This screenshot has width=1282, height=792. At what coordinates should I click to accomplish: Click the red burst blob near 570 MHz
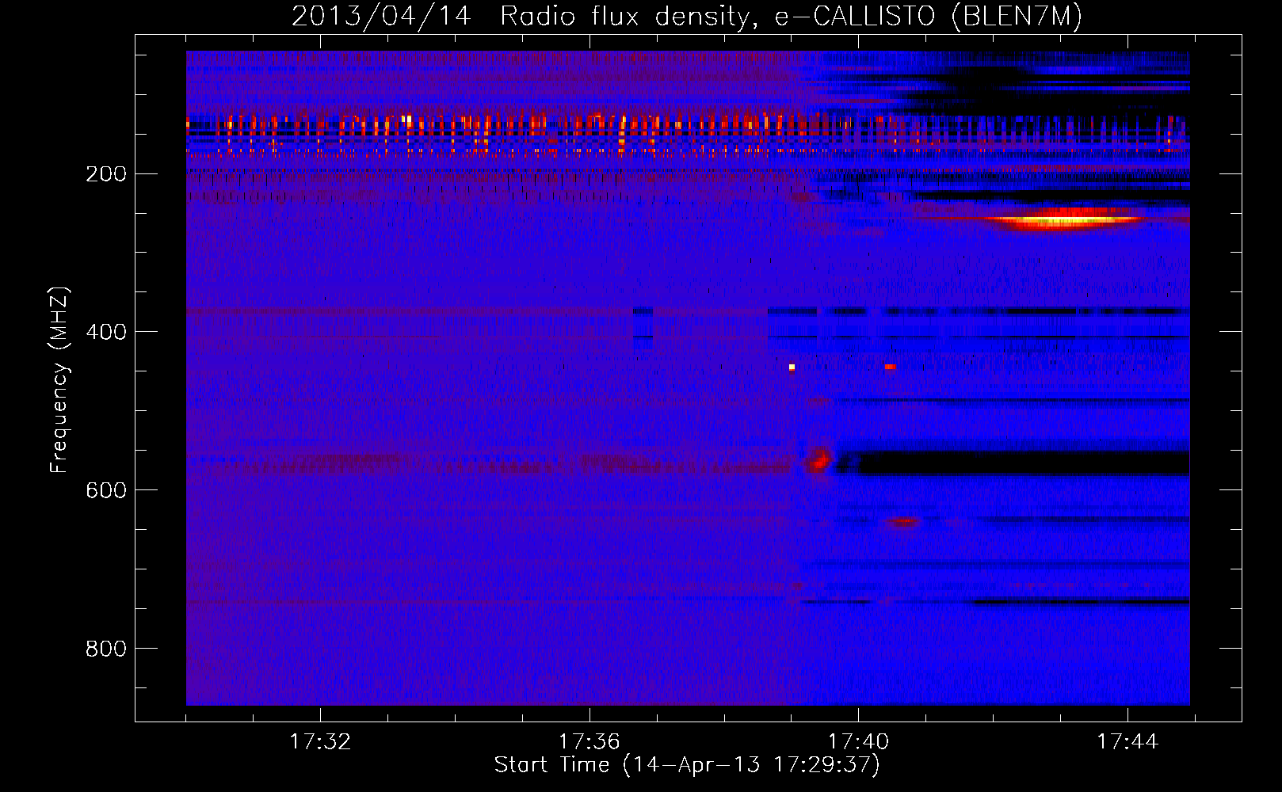pyautogui.click(x=819, y=459)
